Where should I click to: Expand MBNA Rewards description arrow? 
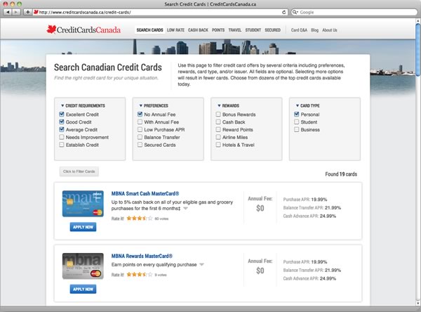tap(202, 265)
